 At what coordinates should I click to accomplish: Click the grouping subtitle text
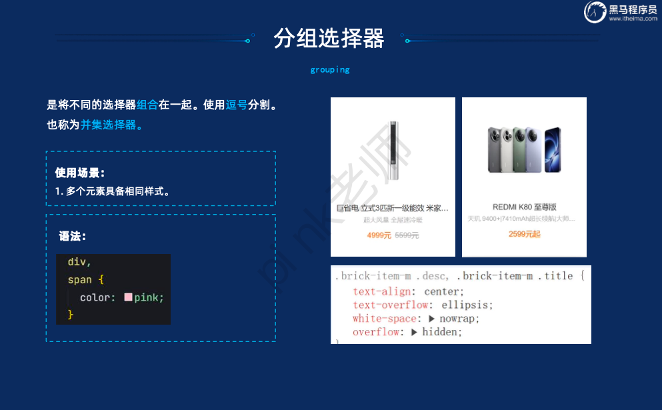[330, 70]
